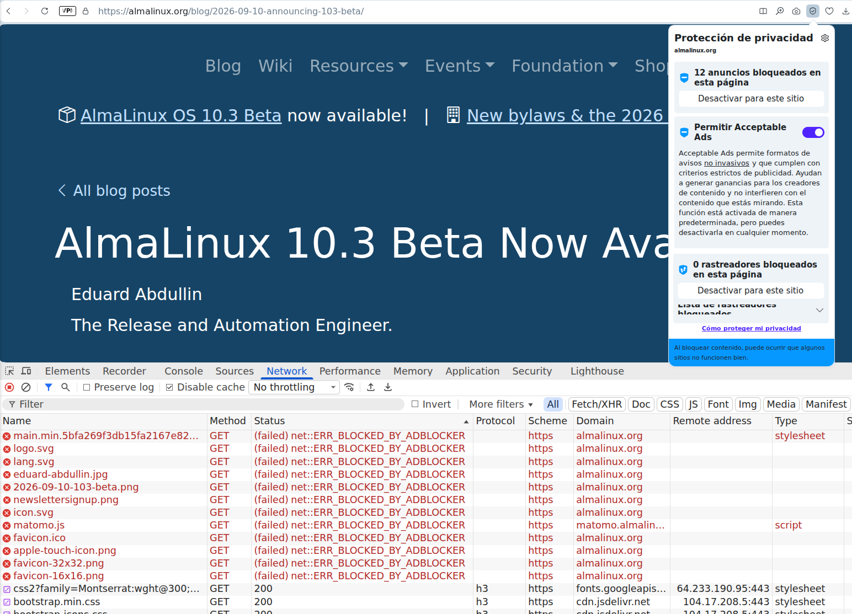This screenshot has height=614, width=852.
Task: Clear the network log
Action: (x=26, y=387)
